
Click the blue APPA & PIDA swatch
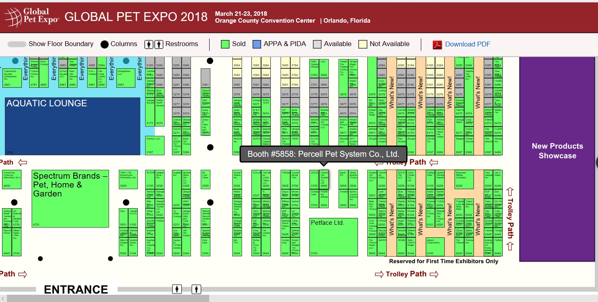click(x=257, y=44)
